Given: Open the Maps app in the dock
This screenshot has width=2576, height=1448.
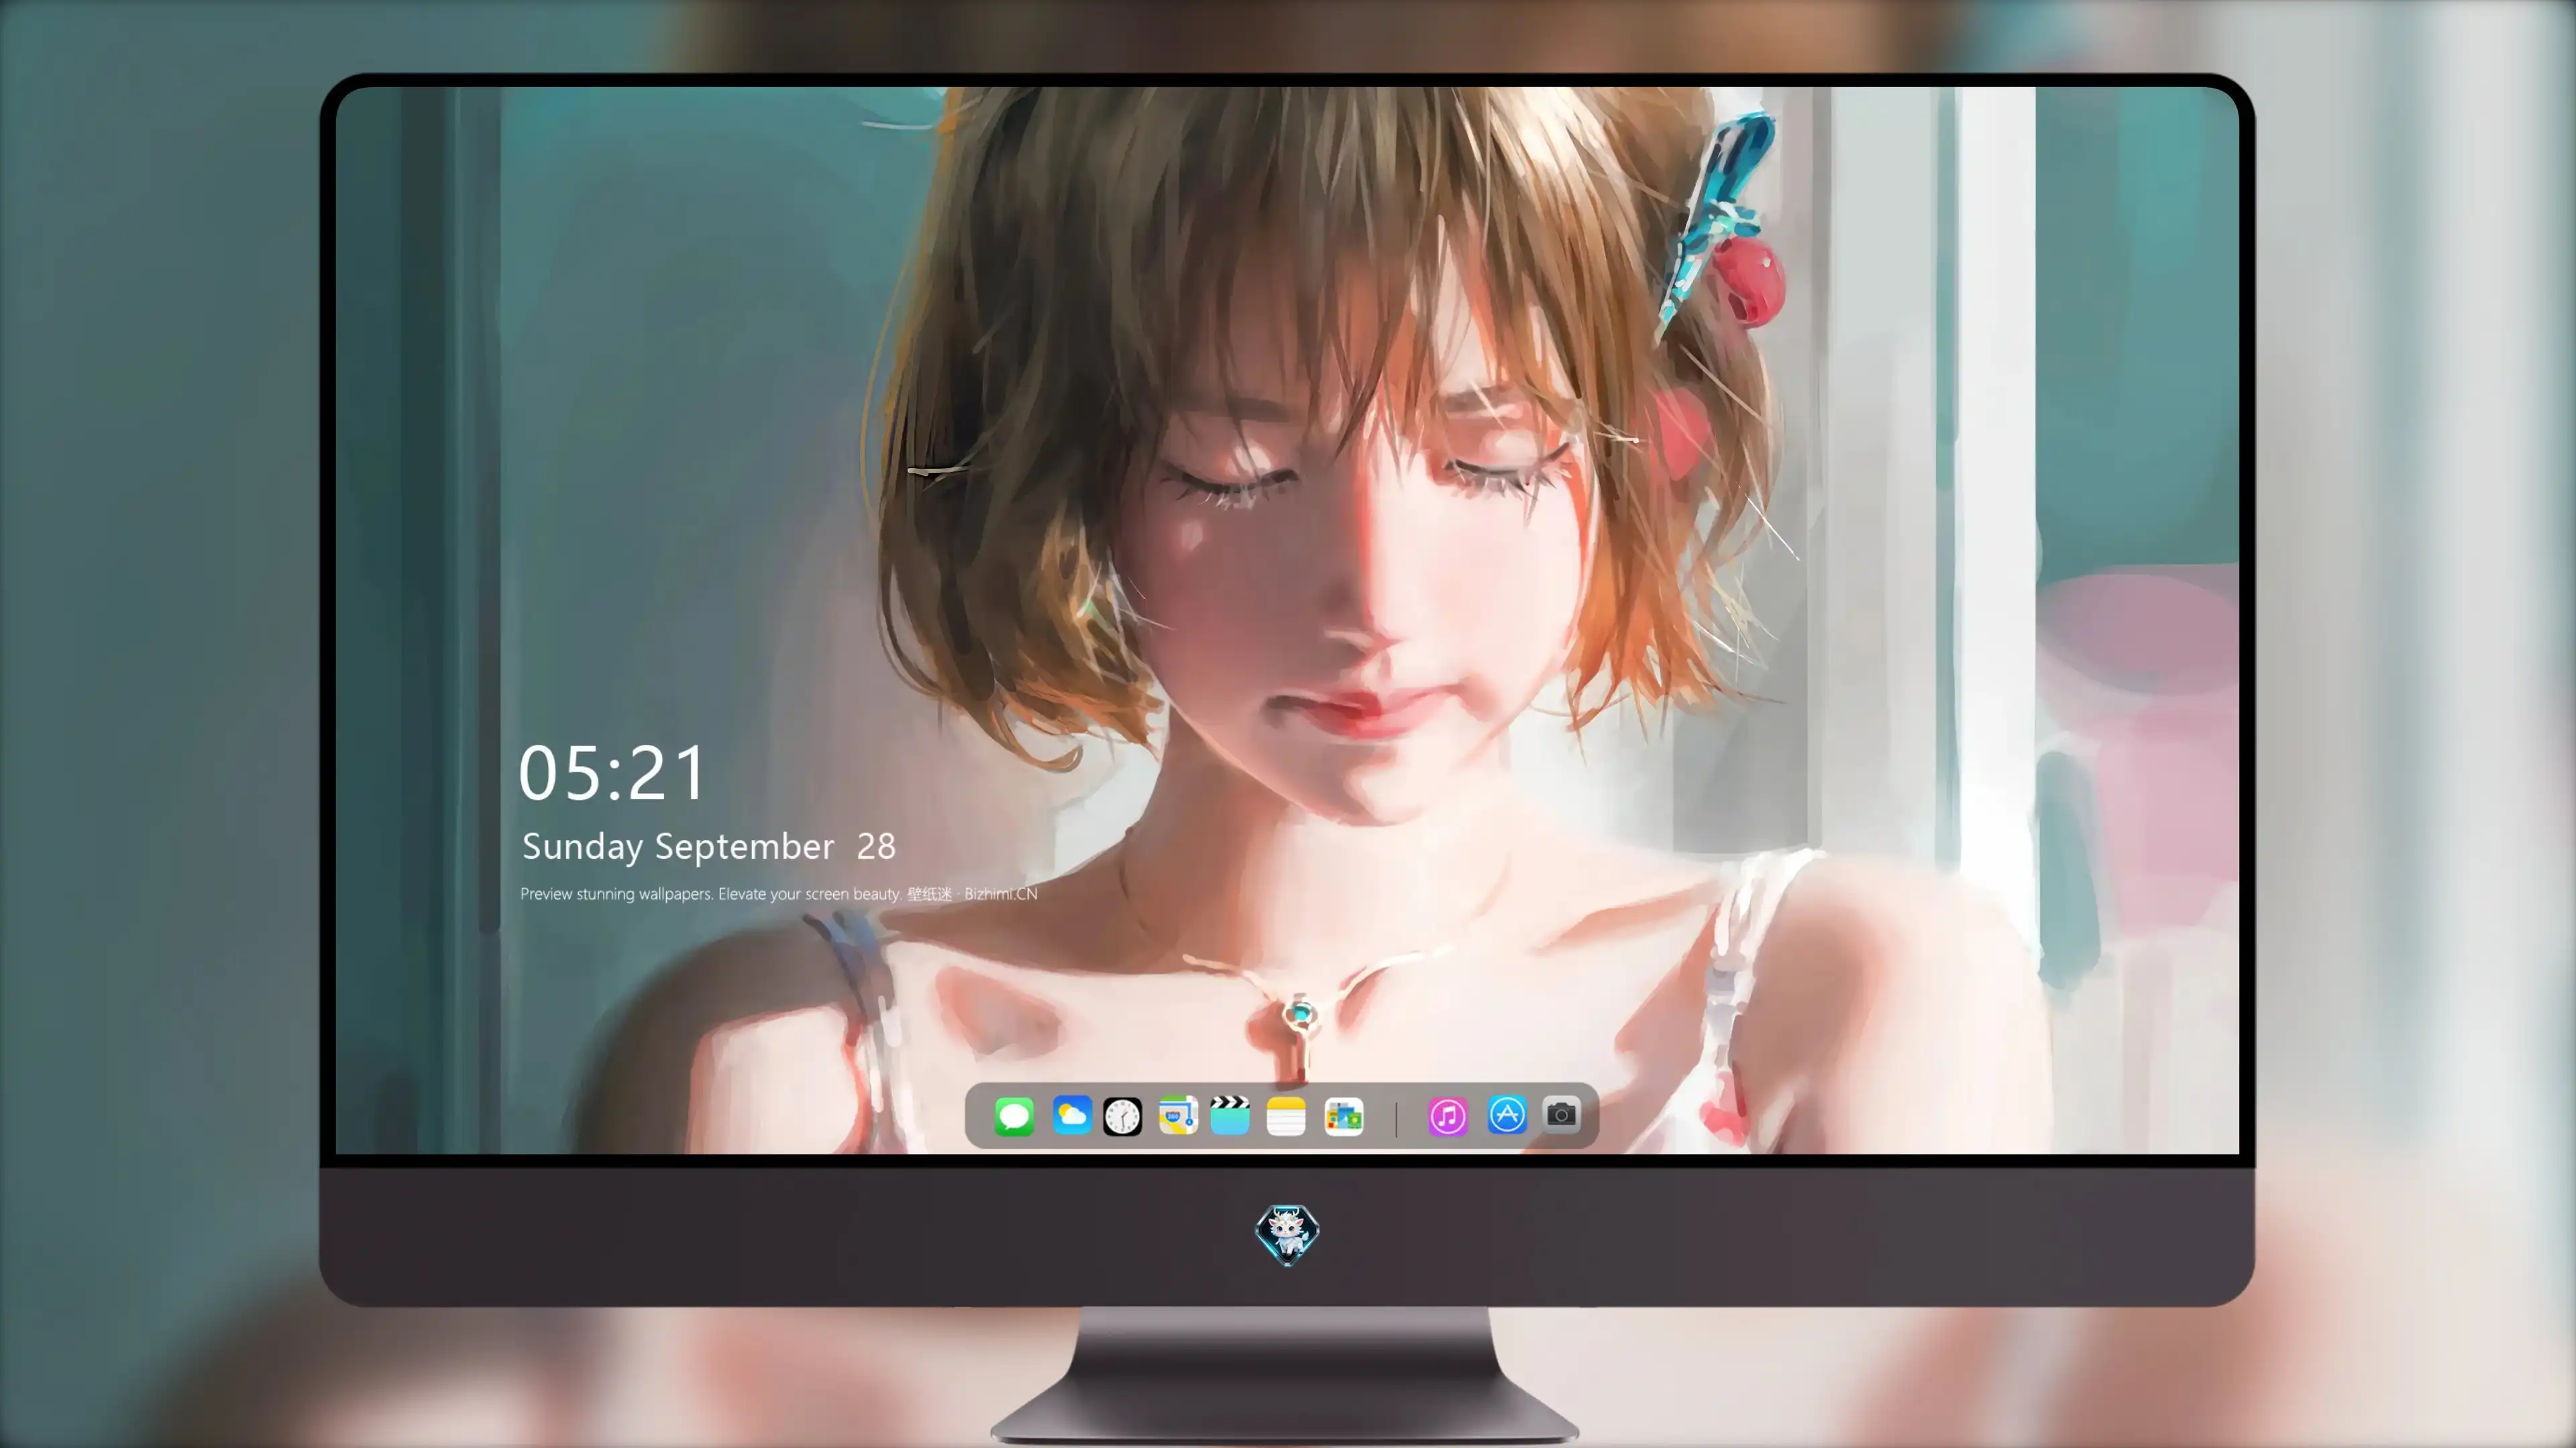Looking at the screenshot, I should 1178,1115.
